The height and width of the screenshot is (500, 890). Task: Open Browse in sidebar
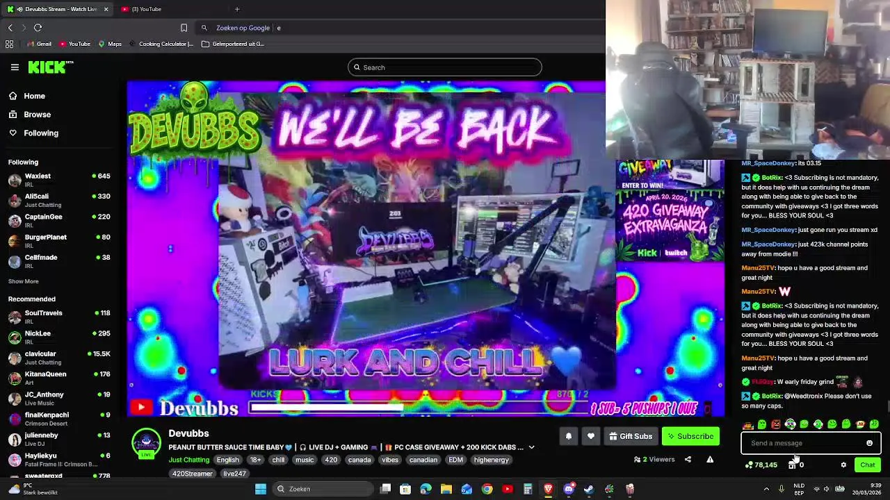[37, 115]
